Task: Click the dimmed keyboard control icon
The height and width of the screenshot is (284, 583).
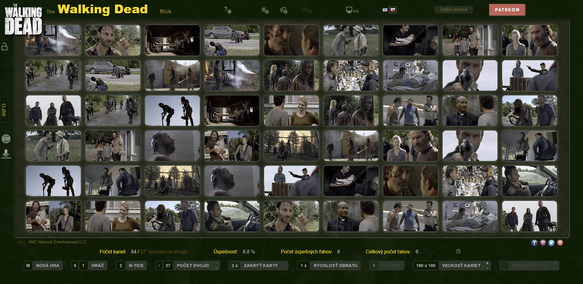Action: [x=306, y=10]
